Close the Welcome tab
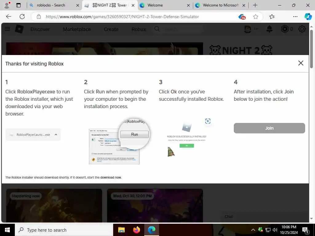 click(x=188, y=6)
